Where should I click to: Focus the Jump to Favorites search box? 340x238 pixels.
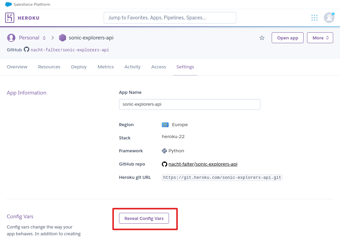(x=170, y=18)
